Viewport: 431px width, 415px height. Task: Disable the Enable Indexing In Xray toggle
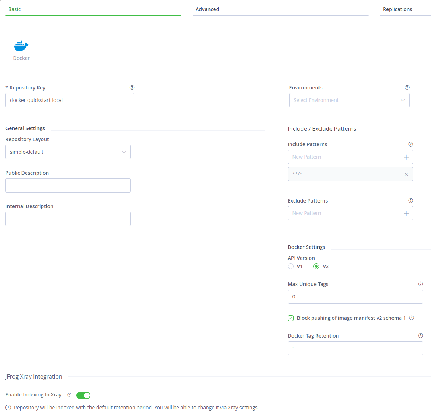(x=83, y=395)
